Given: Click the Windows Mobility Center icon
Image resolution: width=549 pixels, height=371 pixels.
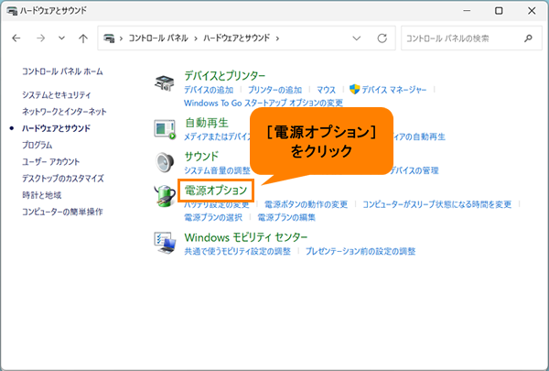Looking at the screenshot, I should coord(165,243).
